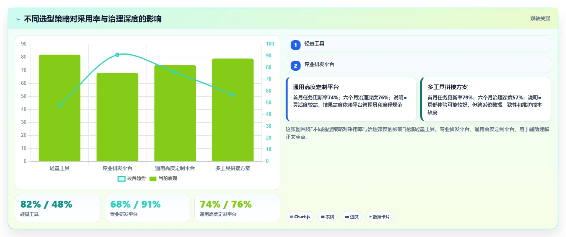Image resolution: width=566 pixels, height=237 pixels.
Task: Click the right axis value 100
Action: pos(270,44)
